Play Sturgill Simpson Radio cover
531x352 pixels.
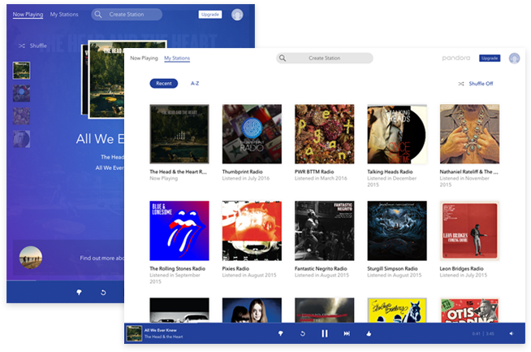point(397,231)
